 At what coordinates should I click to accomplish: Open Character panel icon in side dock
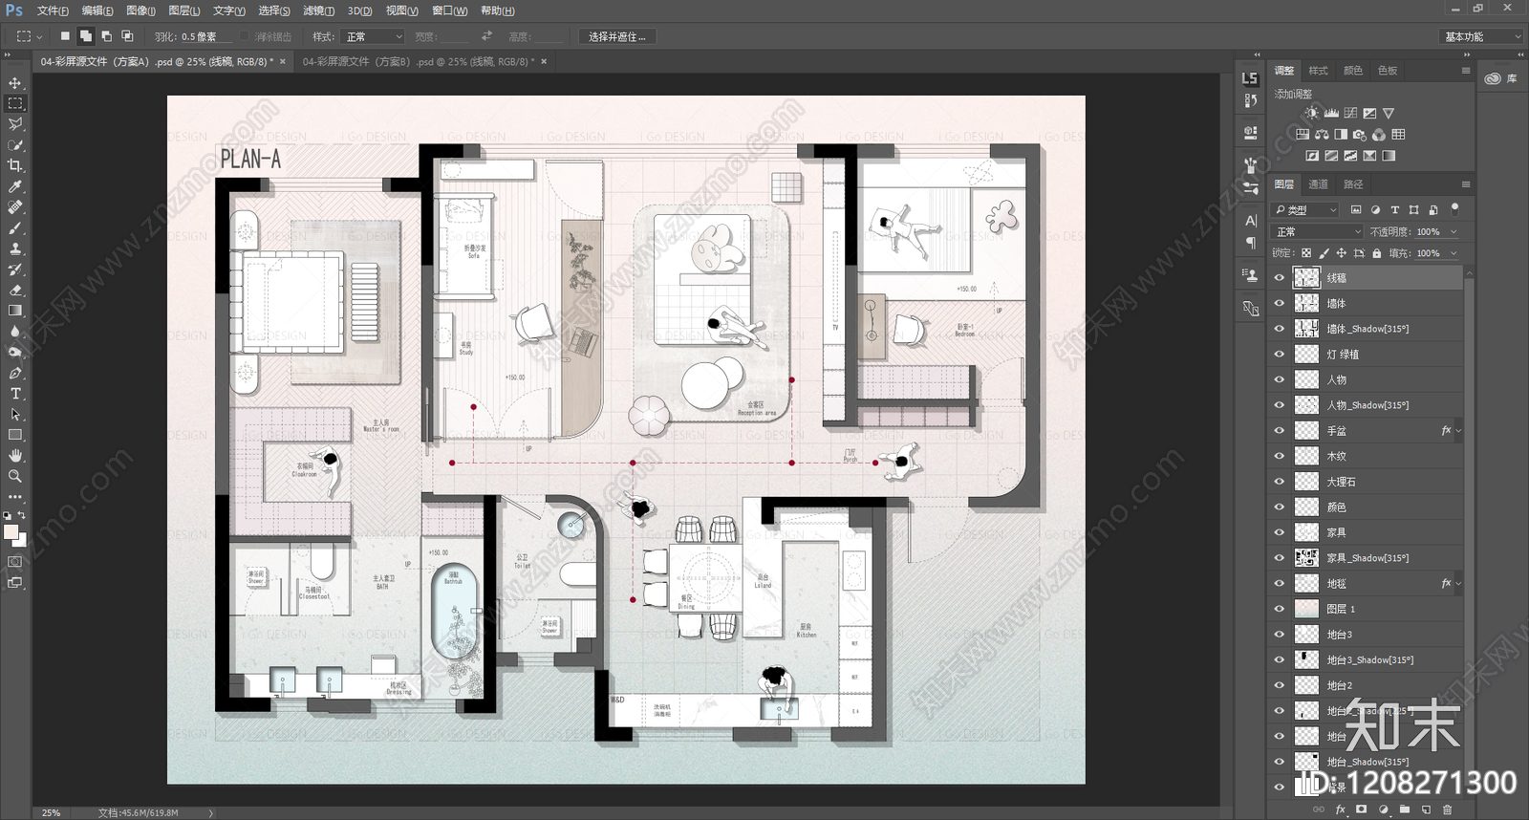(1251, 220)
